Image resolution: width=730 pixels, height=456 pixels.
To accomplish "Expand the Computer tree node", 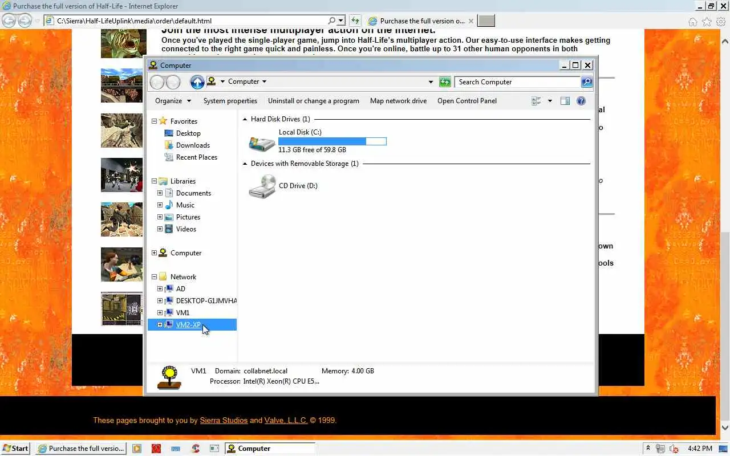I will (x=154, y=253).
